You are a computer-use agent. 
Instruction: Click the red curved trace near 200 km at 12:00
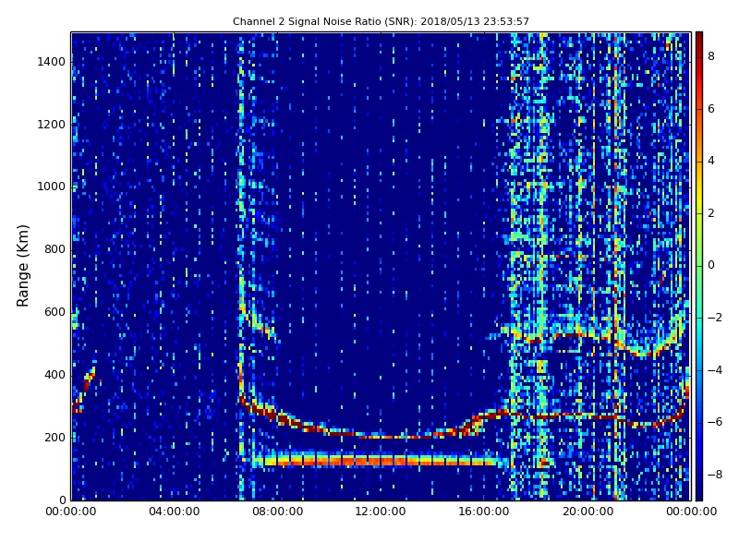point(381,436)
